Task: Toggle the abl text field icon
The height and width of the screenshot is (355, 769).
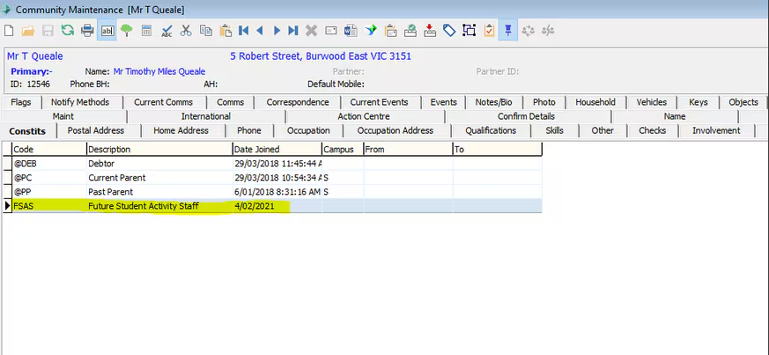Action: (x=107, y=31)
